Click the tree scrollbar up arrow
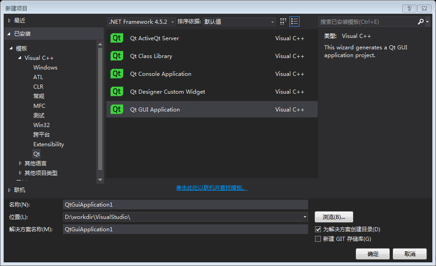This screenshot has height=266, width=436. (x=100, y=44)
